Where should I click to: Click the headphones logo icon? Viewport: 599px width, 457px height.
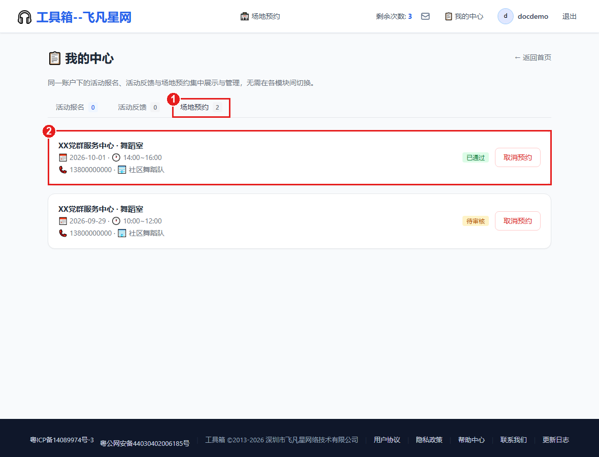(24, 17)
